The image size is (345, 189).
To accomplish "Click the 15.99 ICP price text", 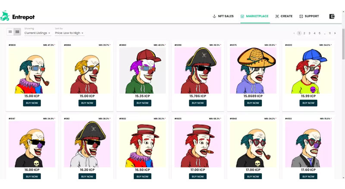I will coord(308,96).
